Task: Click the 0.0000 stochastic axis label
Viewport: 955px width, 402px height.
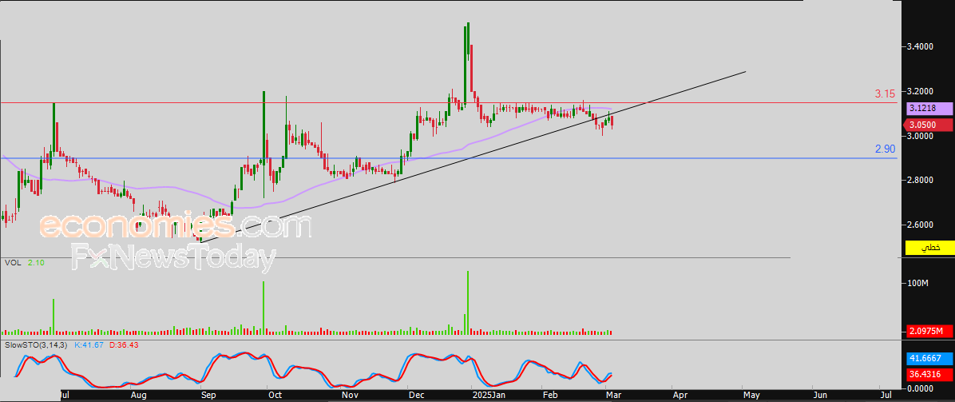Action: tap(921, 388)
